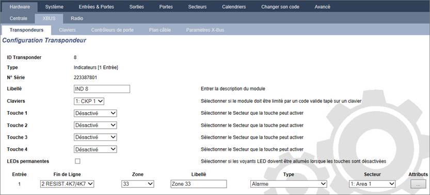The image size is (430, 195).
Task: Click the Libellé field containing IND 8
Action: coord(102,89)
